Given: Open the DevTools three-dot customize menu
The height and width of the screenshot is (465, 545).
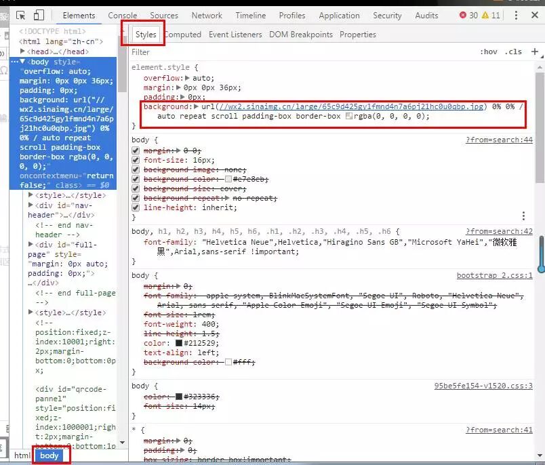Looking at the screenshot, I should 517,15.
